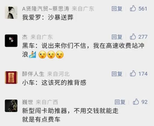154x126 pixels.
Task: Tap the first winking tongue emoji
Action: 42,55
